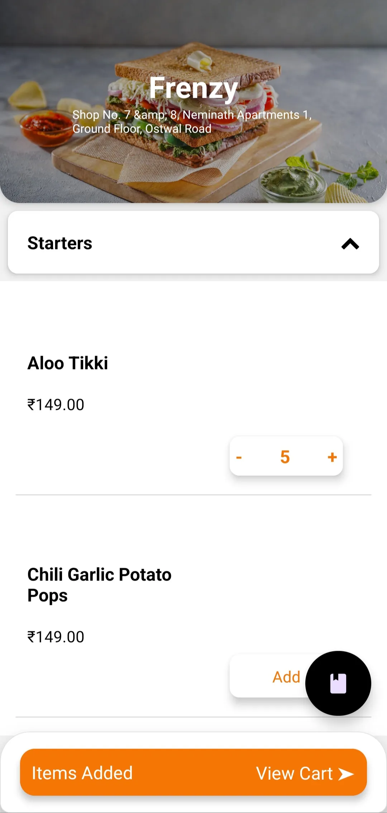Tap the Neminath Apartments address text

[192, 121]
